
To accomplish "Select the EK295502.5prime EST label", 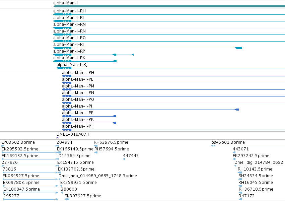I will (20, 149).
